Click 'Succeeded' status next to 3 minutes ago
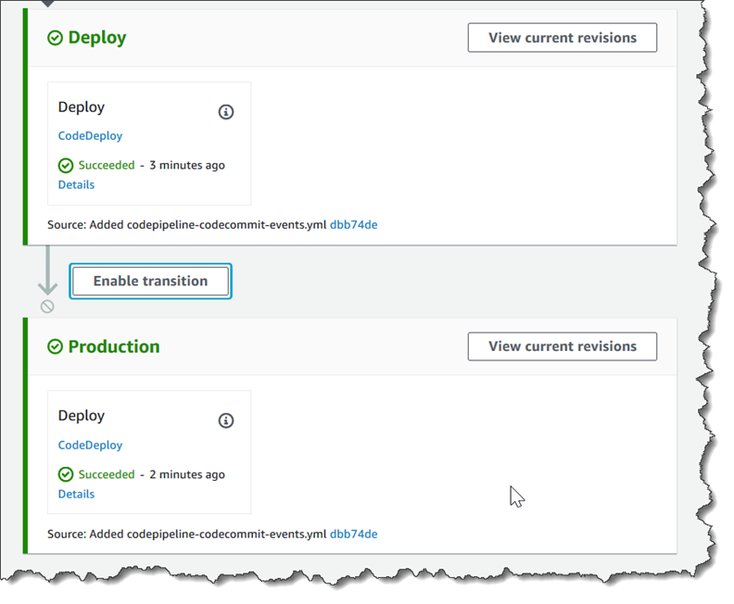This screenshot has width=734, height=604. pyautogui.click(x=107, y=165)
